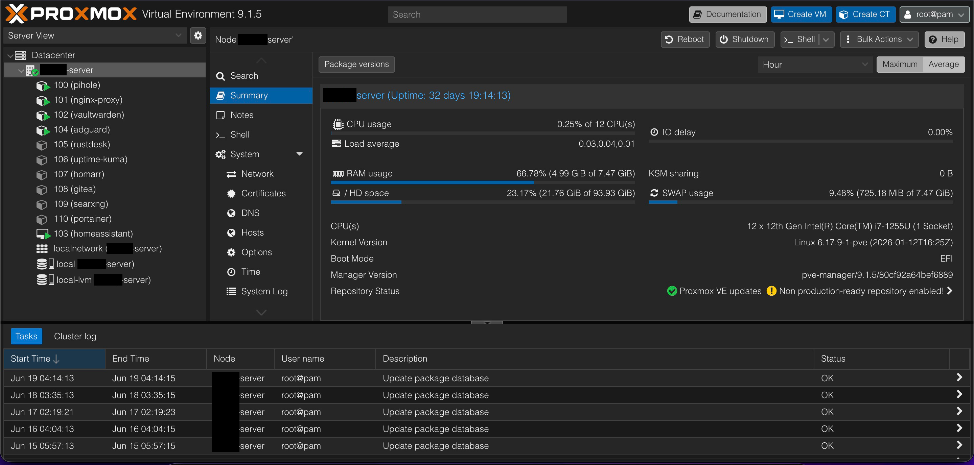The image size is (974, 465).
Task: Open the Hour timeframe dropdown
Action: pyautogui.click(x=815, y=65)
